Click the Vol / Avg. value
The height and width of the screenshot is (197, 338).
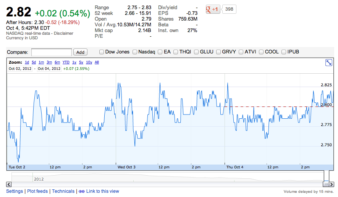coord(134,25)
